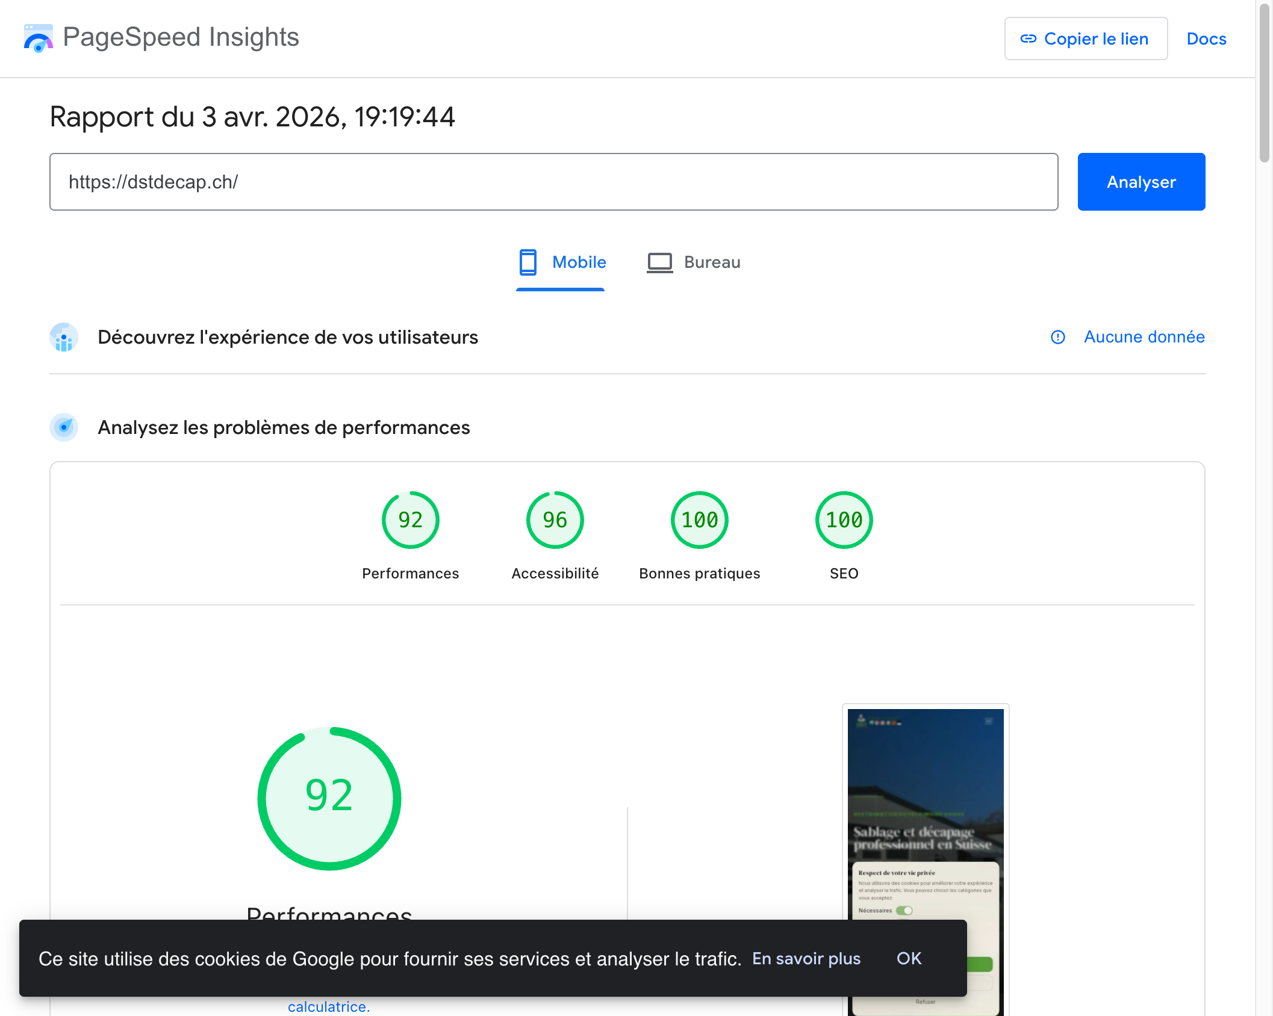Select the Accessibilité 96 score gauge
This screenshot has height=1016, width=1273.
[555, 520]
